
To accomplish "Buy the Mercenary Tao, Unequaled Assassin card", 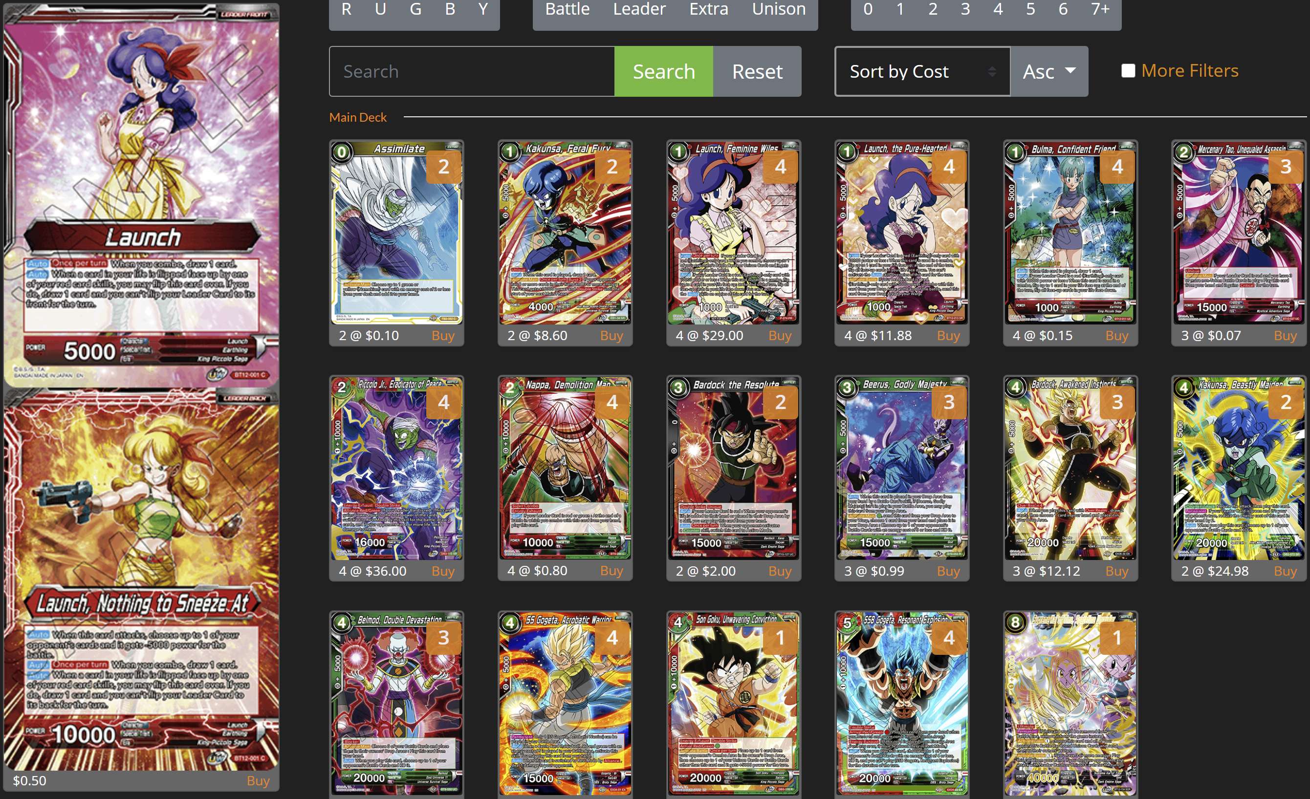I will pos(1285,335).
